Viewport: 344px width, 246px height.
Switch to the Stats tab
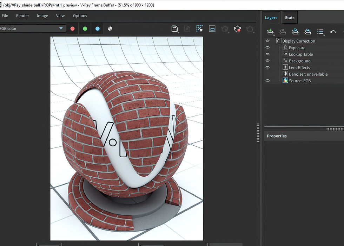(290, 17)
